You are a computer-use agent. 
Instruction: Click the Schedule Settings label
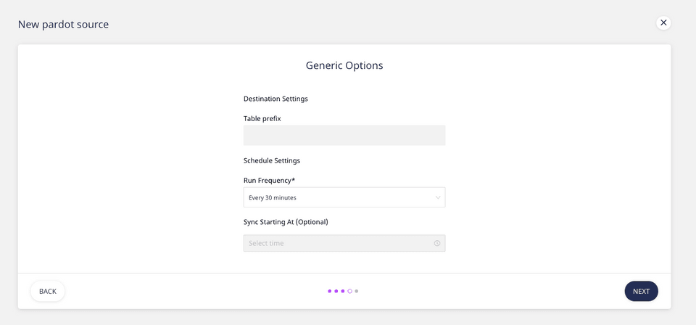pos(272,160)
